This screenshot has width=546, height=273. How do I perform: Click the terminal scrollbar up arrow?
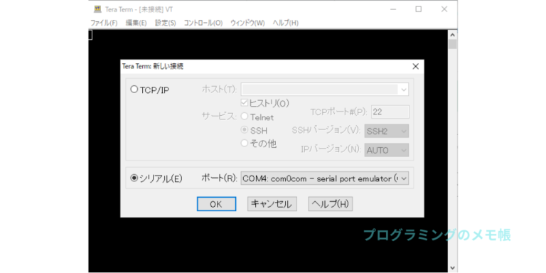(x=452, y=35)
